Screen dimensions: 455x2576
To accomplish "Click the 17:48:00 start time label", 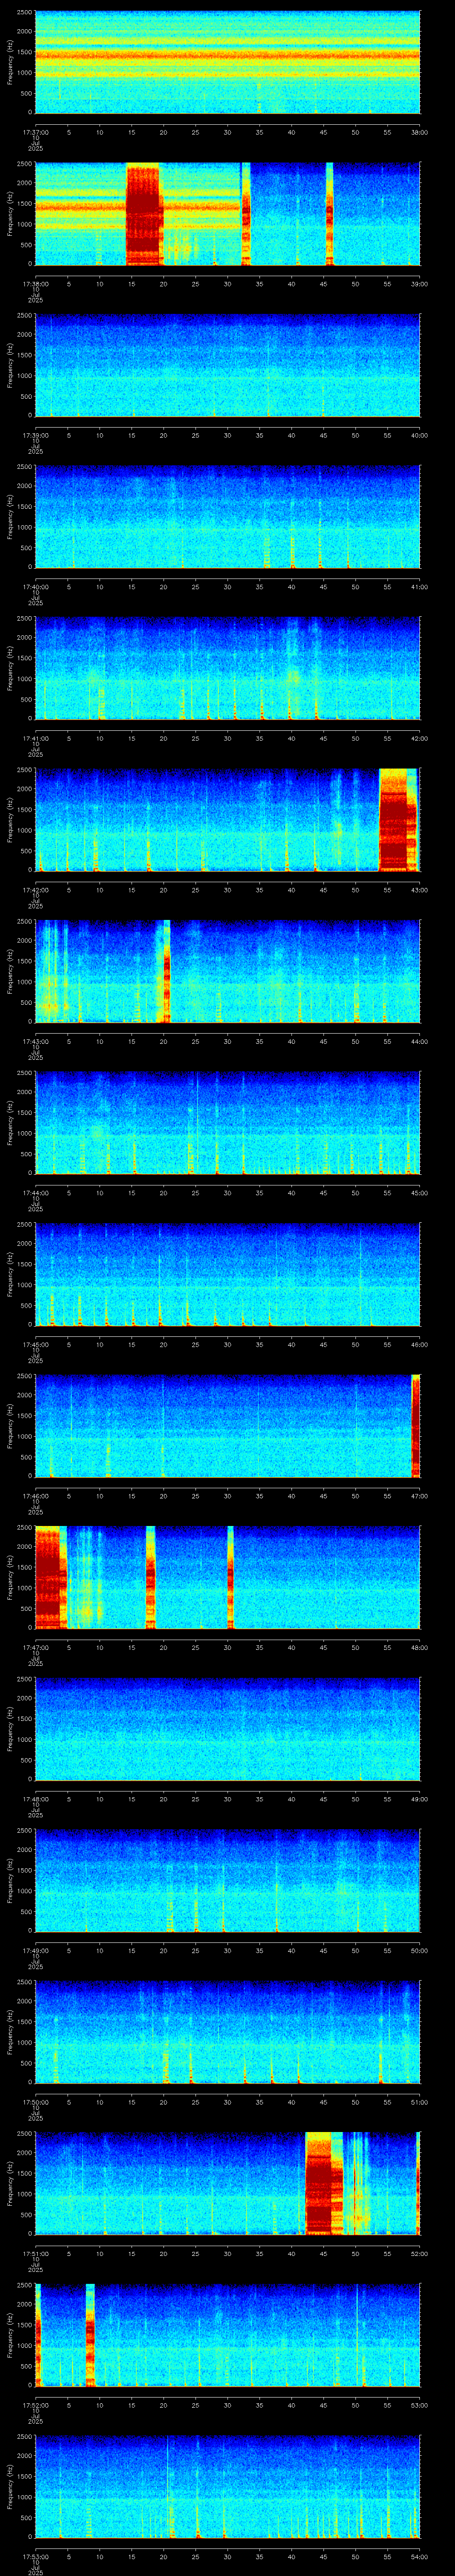I will click(x=35, y=1799).
